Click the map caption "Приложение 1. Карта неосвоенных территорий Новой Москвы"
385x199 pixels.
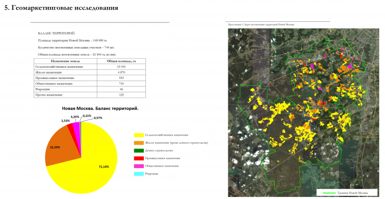coord(261,25)
